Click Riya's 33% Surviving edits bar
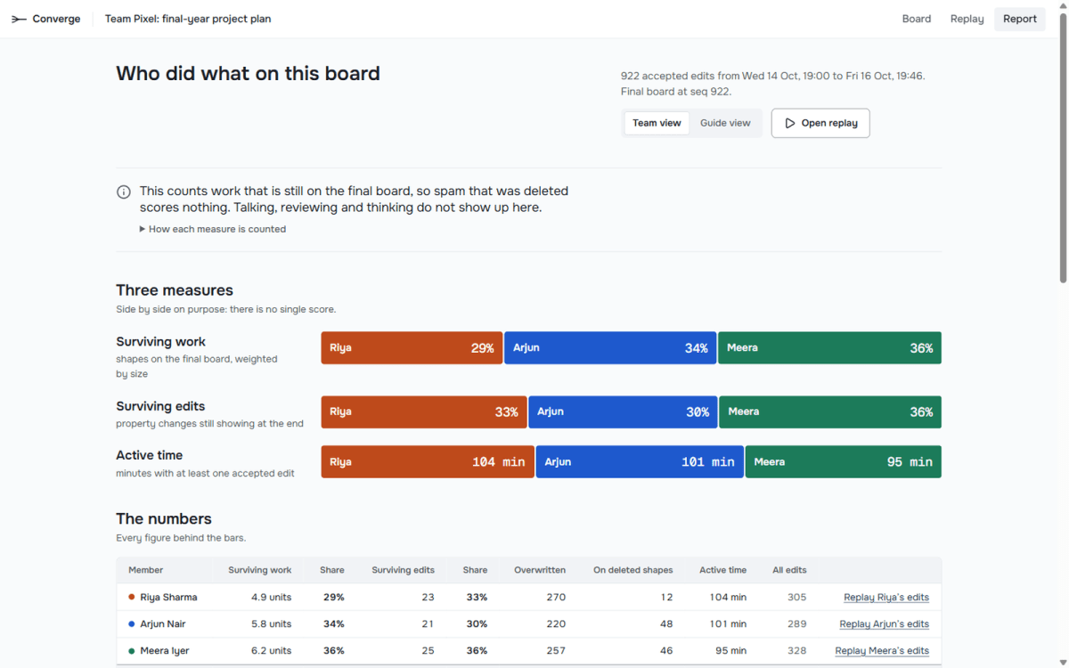The image size is (1069, 668). tap(424, 412)
